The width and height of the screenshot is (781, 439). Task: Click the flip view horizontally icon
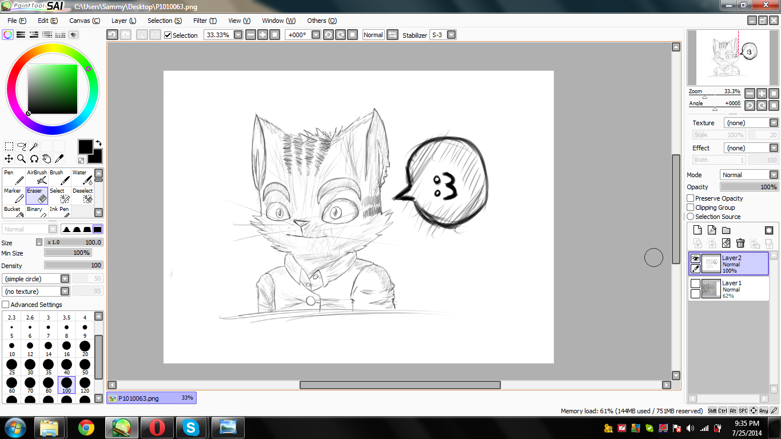pos(392,35)
